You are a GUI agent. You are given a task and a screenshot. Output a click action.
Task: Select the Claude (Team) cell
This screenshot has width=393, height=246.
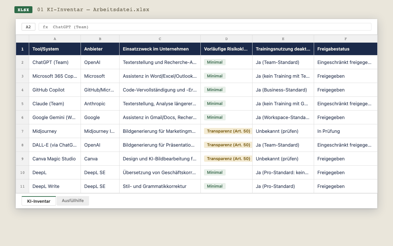point(55,104)
